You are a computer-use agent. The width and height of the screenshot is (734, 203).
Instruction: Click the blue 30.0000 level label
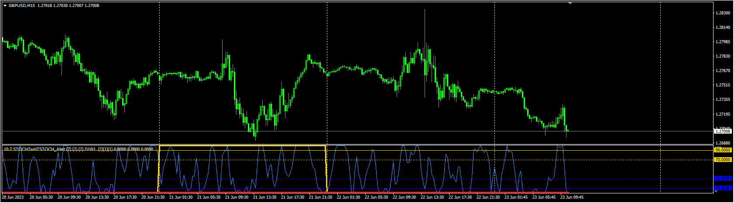point(722,178)
